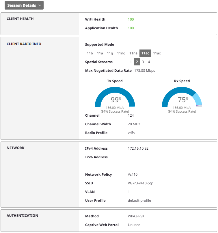
Task: Click the highlighted 11ac mode
Action: point(145,53)
